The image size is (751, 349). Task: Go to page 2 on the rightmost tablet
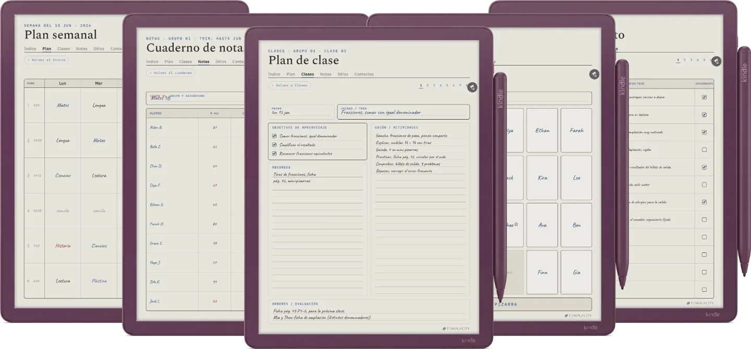(x=685, y=60)
